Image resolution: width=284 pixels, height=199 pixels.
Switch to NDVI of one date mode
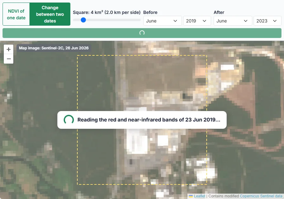click(16, 14)
